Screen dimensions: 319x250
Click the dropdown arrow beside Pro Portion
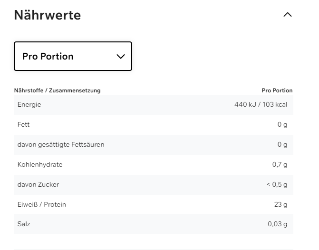(121, 56)
